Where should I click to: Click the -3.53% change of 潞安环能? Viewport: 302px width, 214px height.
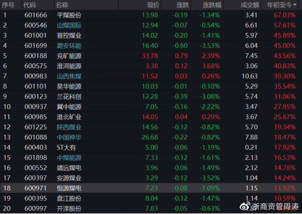coord(209,46)
